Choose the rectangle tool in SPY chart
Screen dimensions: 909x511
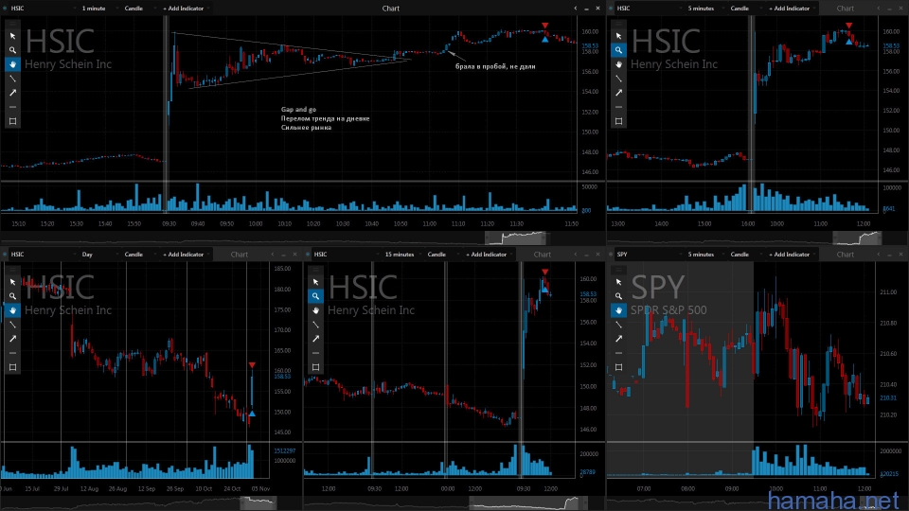point(618,367)
